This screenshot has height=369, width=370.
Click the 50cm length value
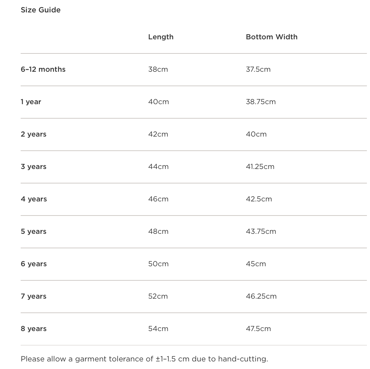click(x=158, y=264)
